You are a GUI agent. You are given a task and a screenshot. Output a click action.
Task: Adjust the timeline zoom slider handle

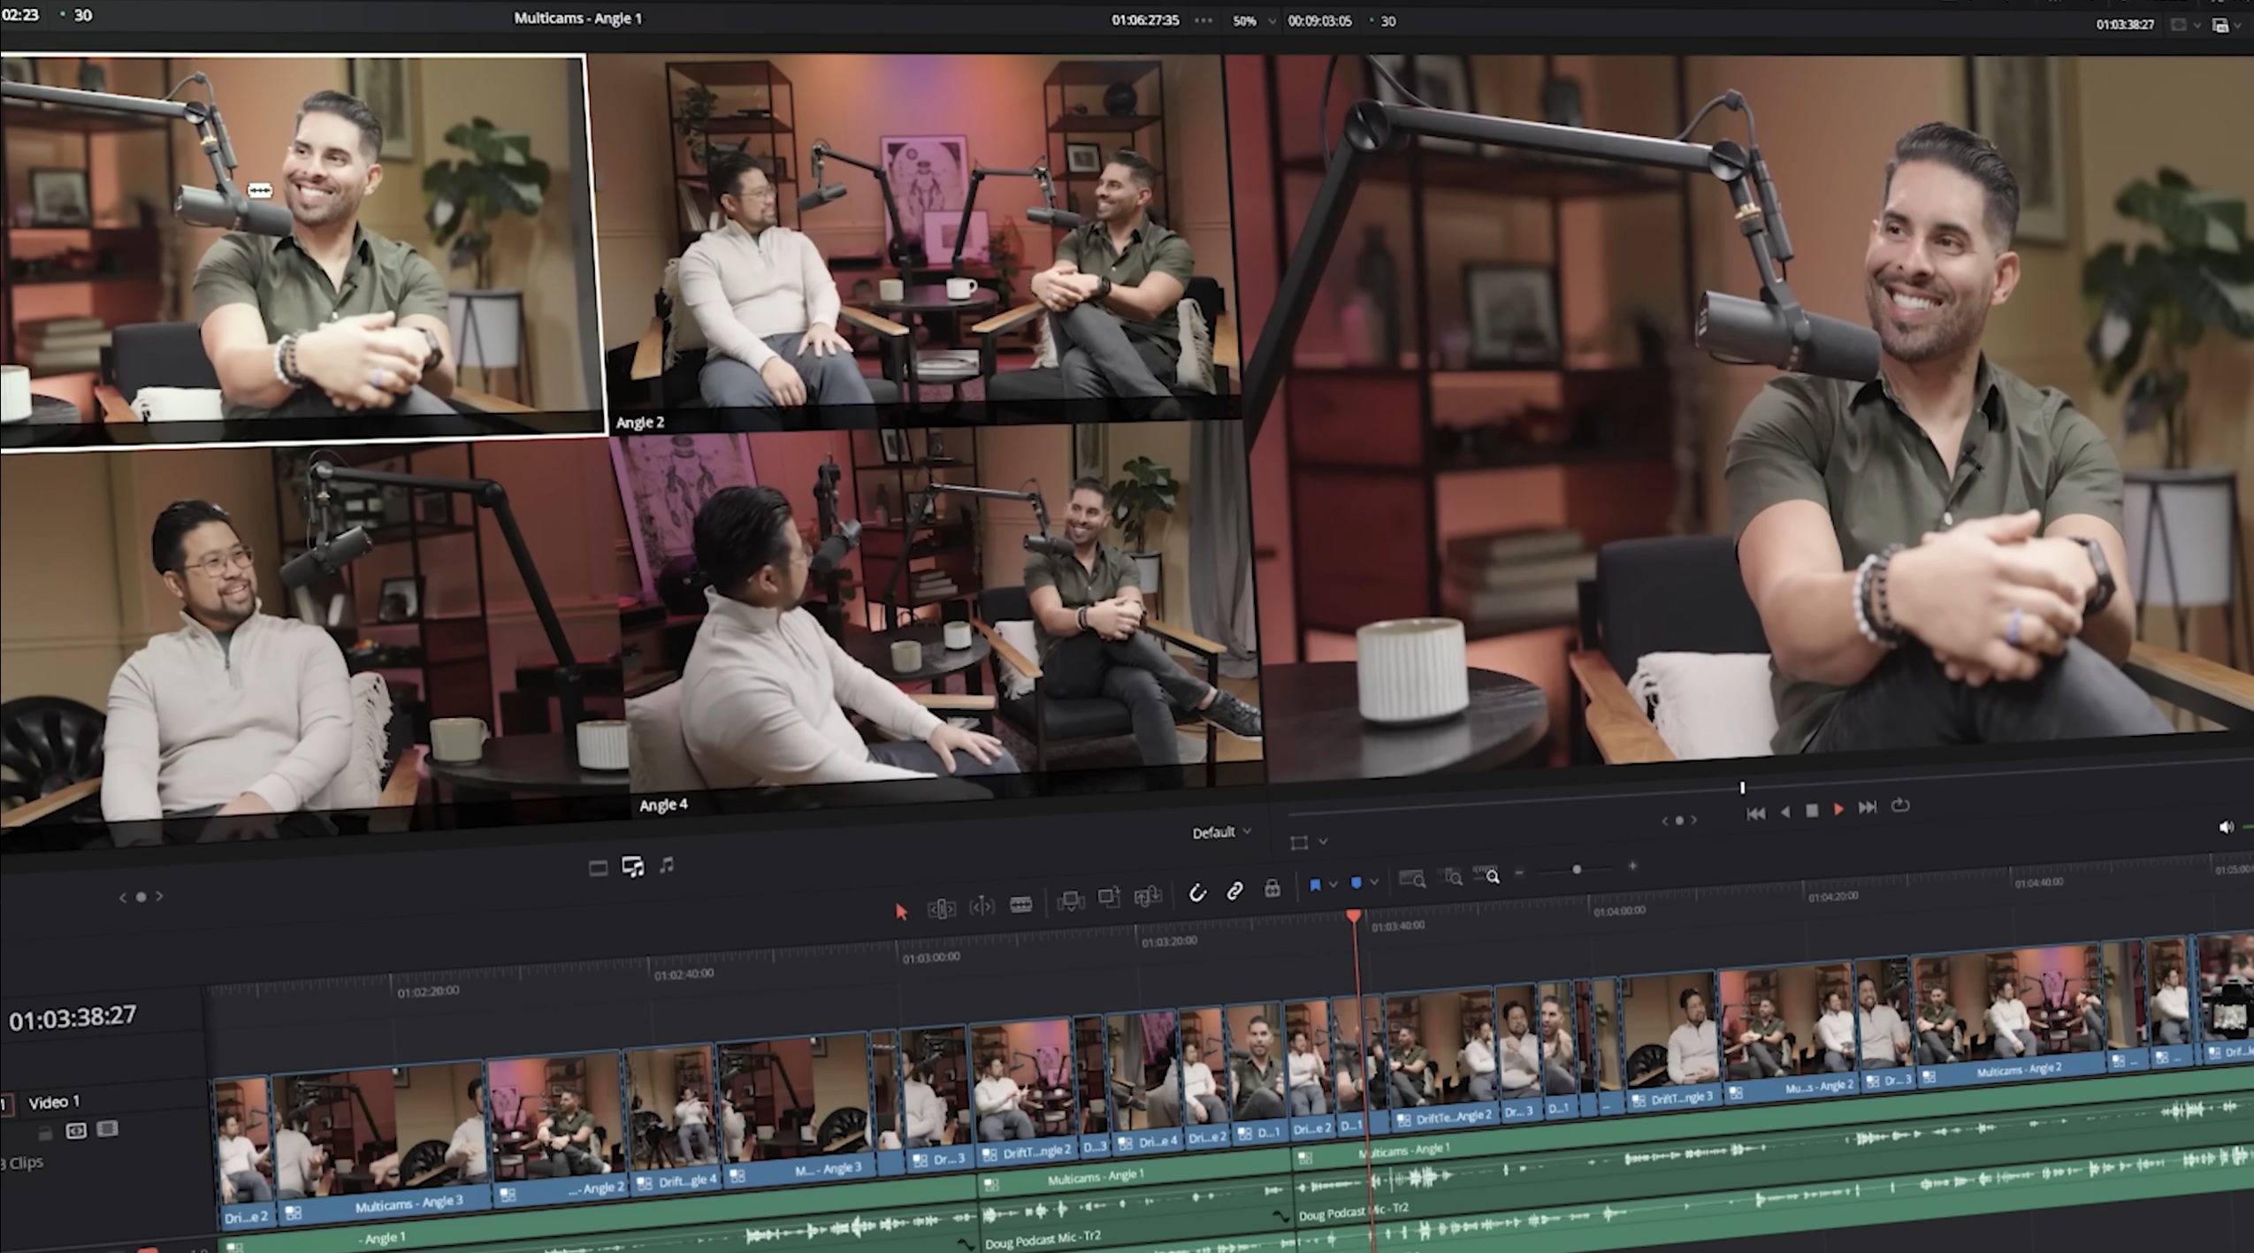pyautogui.click(x=1576, y=870)
